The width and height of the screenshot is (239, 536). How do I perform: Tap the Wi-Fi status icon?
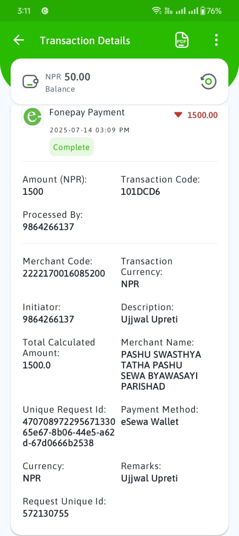pos(156,11)
